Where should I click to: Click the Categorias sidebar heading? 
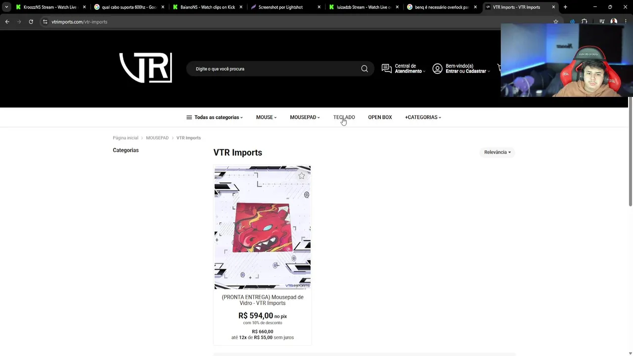(126, 150)
